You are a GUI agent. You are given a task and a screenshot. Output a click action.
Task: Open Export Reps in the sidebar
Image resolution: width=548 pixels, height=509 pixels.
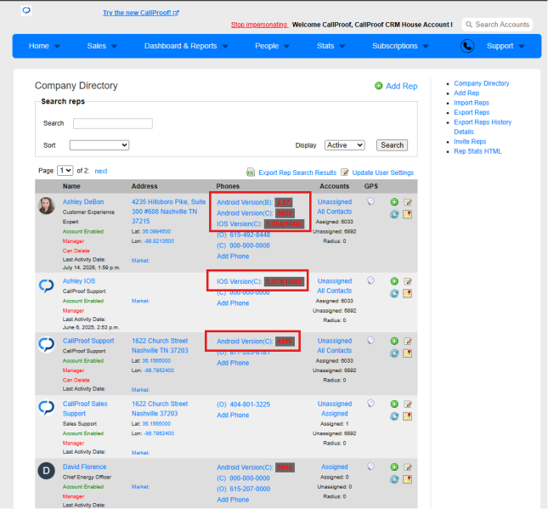point(472,112)
